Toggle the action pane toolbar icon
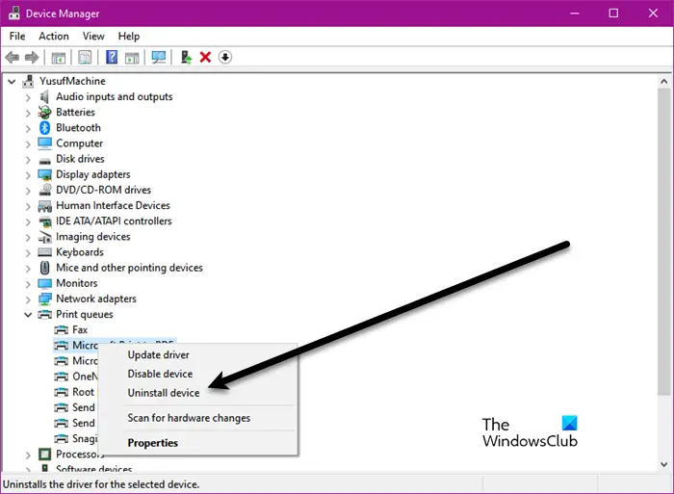 click(x=132, y=57)
